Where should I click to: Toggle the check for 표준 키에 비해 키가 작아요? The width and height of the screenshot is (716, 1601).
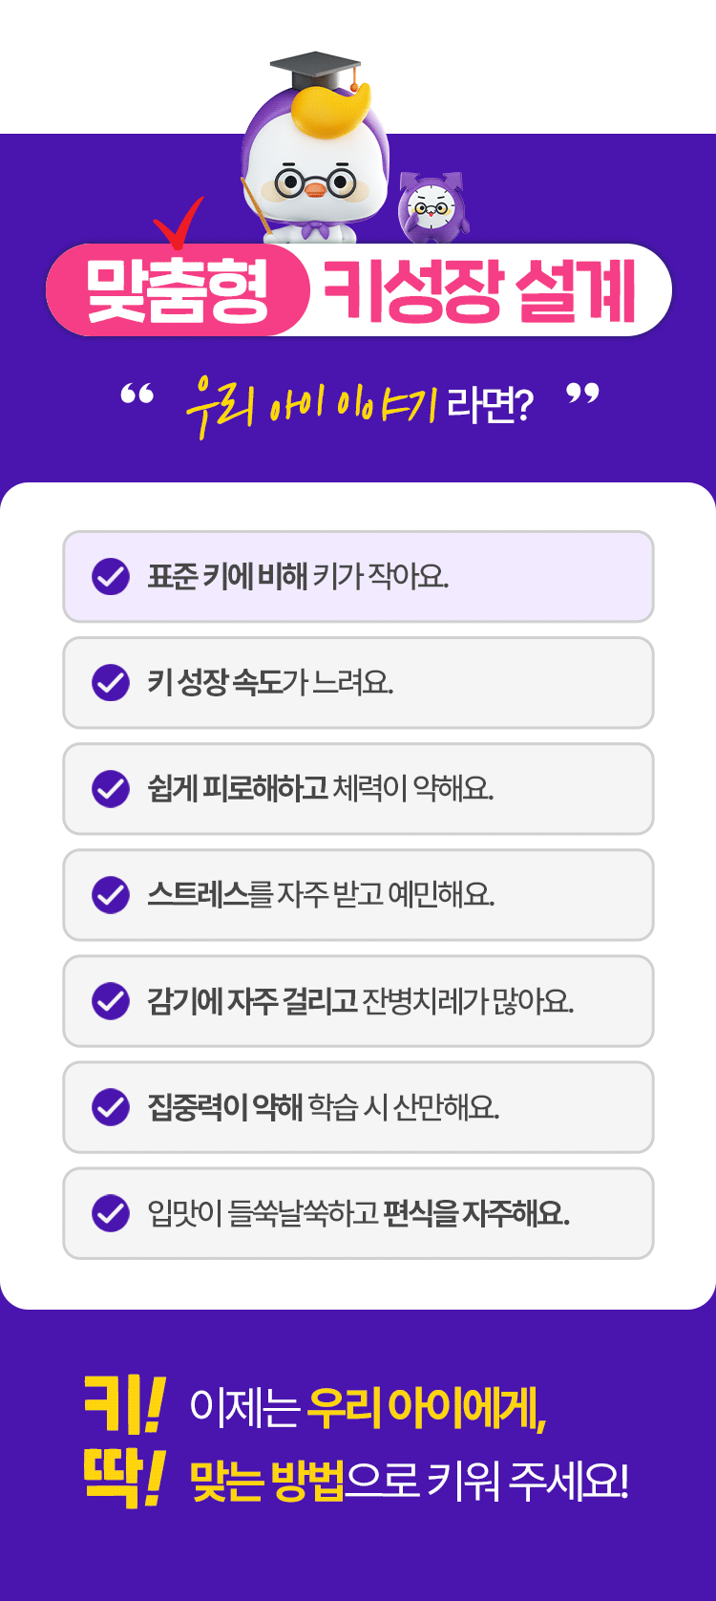pyautogui.click(x=111, y=577)
